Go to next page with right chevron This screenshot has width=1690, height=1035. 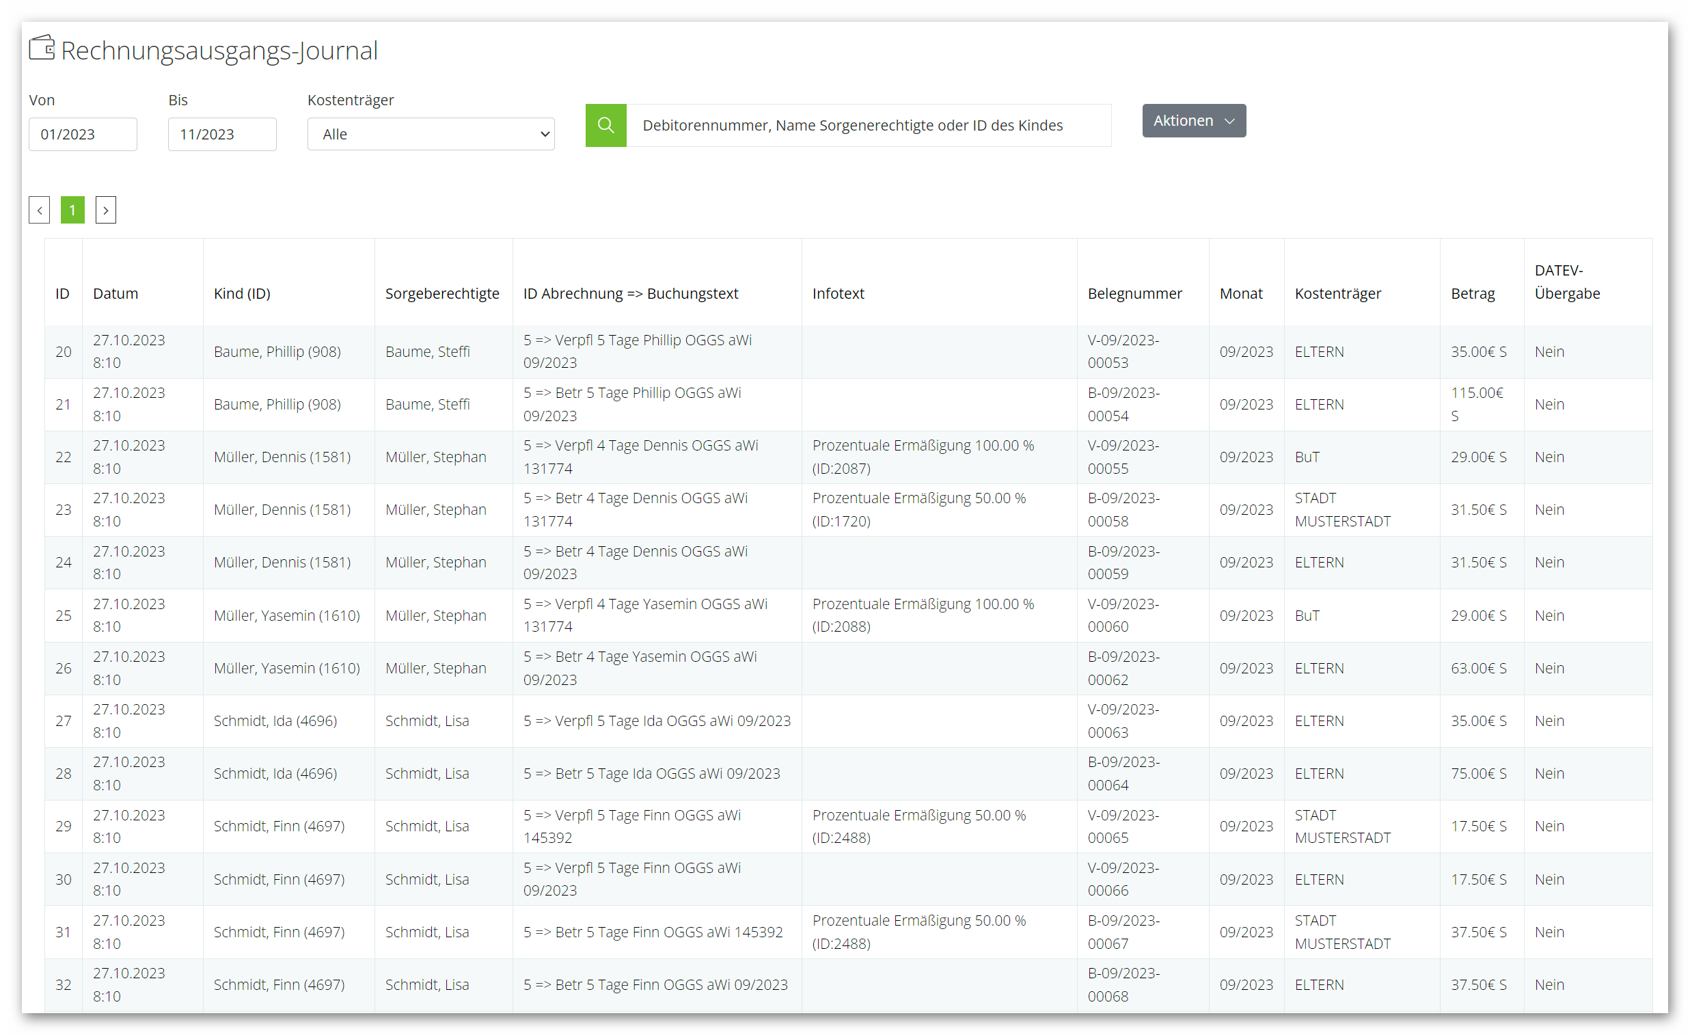pyautogui.click(x=106, y=210)
